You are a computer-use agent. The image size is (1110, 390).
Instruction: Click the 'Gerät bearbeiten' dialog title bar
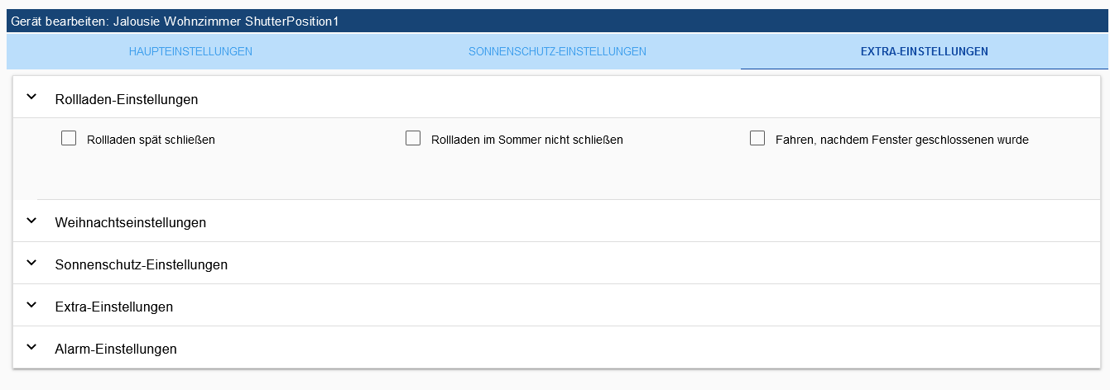(x=557, y=21)
